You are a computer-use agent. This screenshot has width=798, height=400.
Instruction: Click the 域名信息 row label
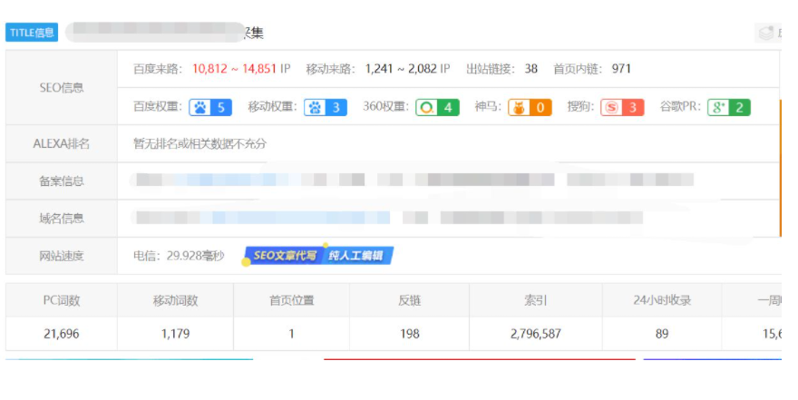(62, 219)
